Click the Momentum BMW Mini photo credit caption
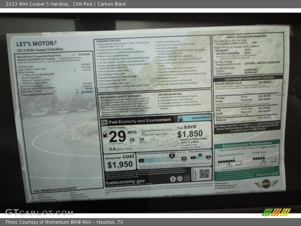Viewport: 301px width, 226px height. [x=64, y=222]
